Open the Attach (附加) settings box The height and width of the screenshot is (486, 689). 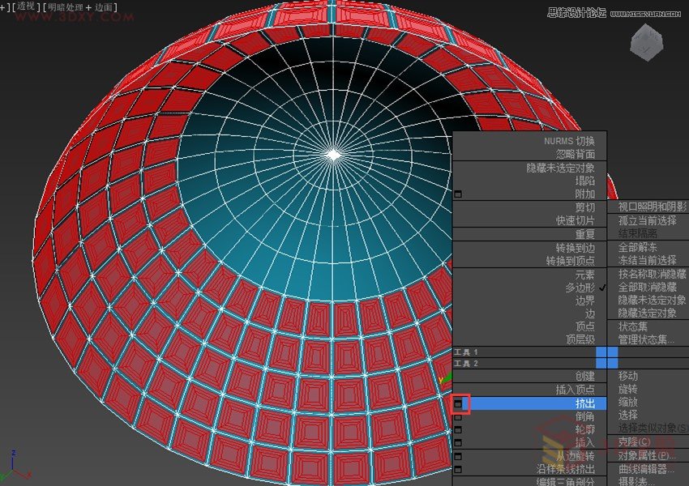[x=458, y=194]
